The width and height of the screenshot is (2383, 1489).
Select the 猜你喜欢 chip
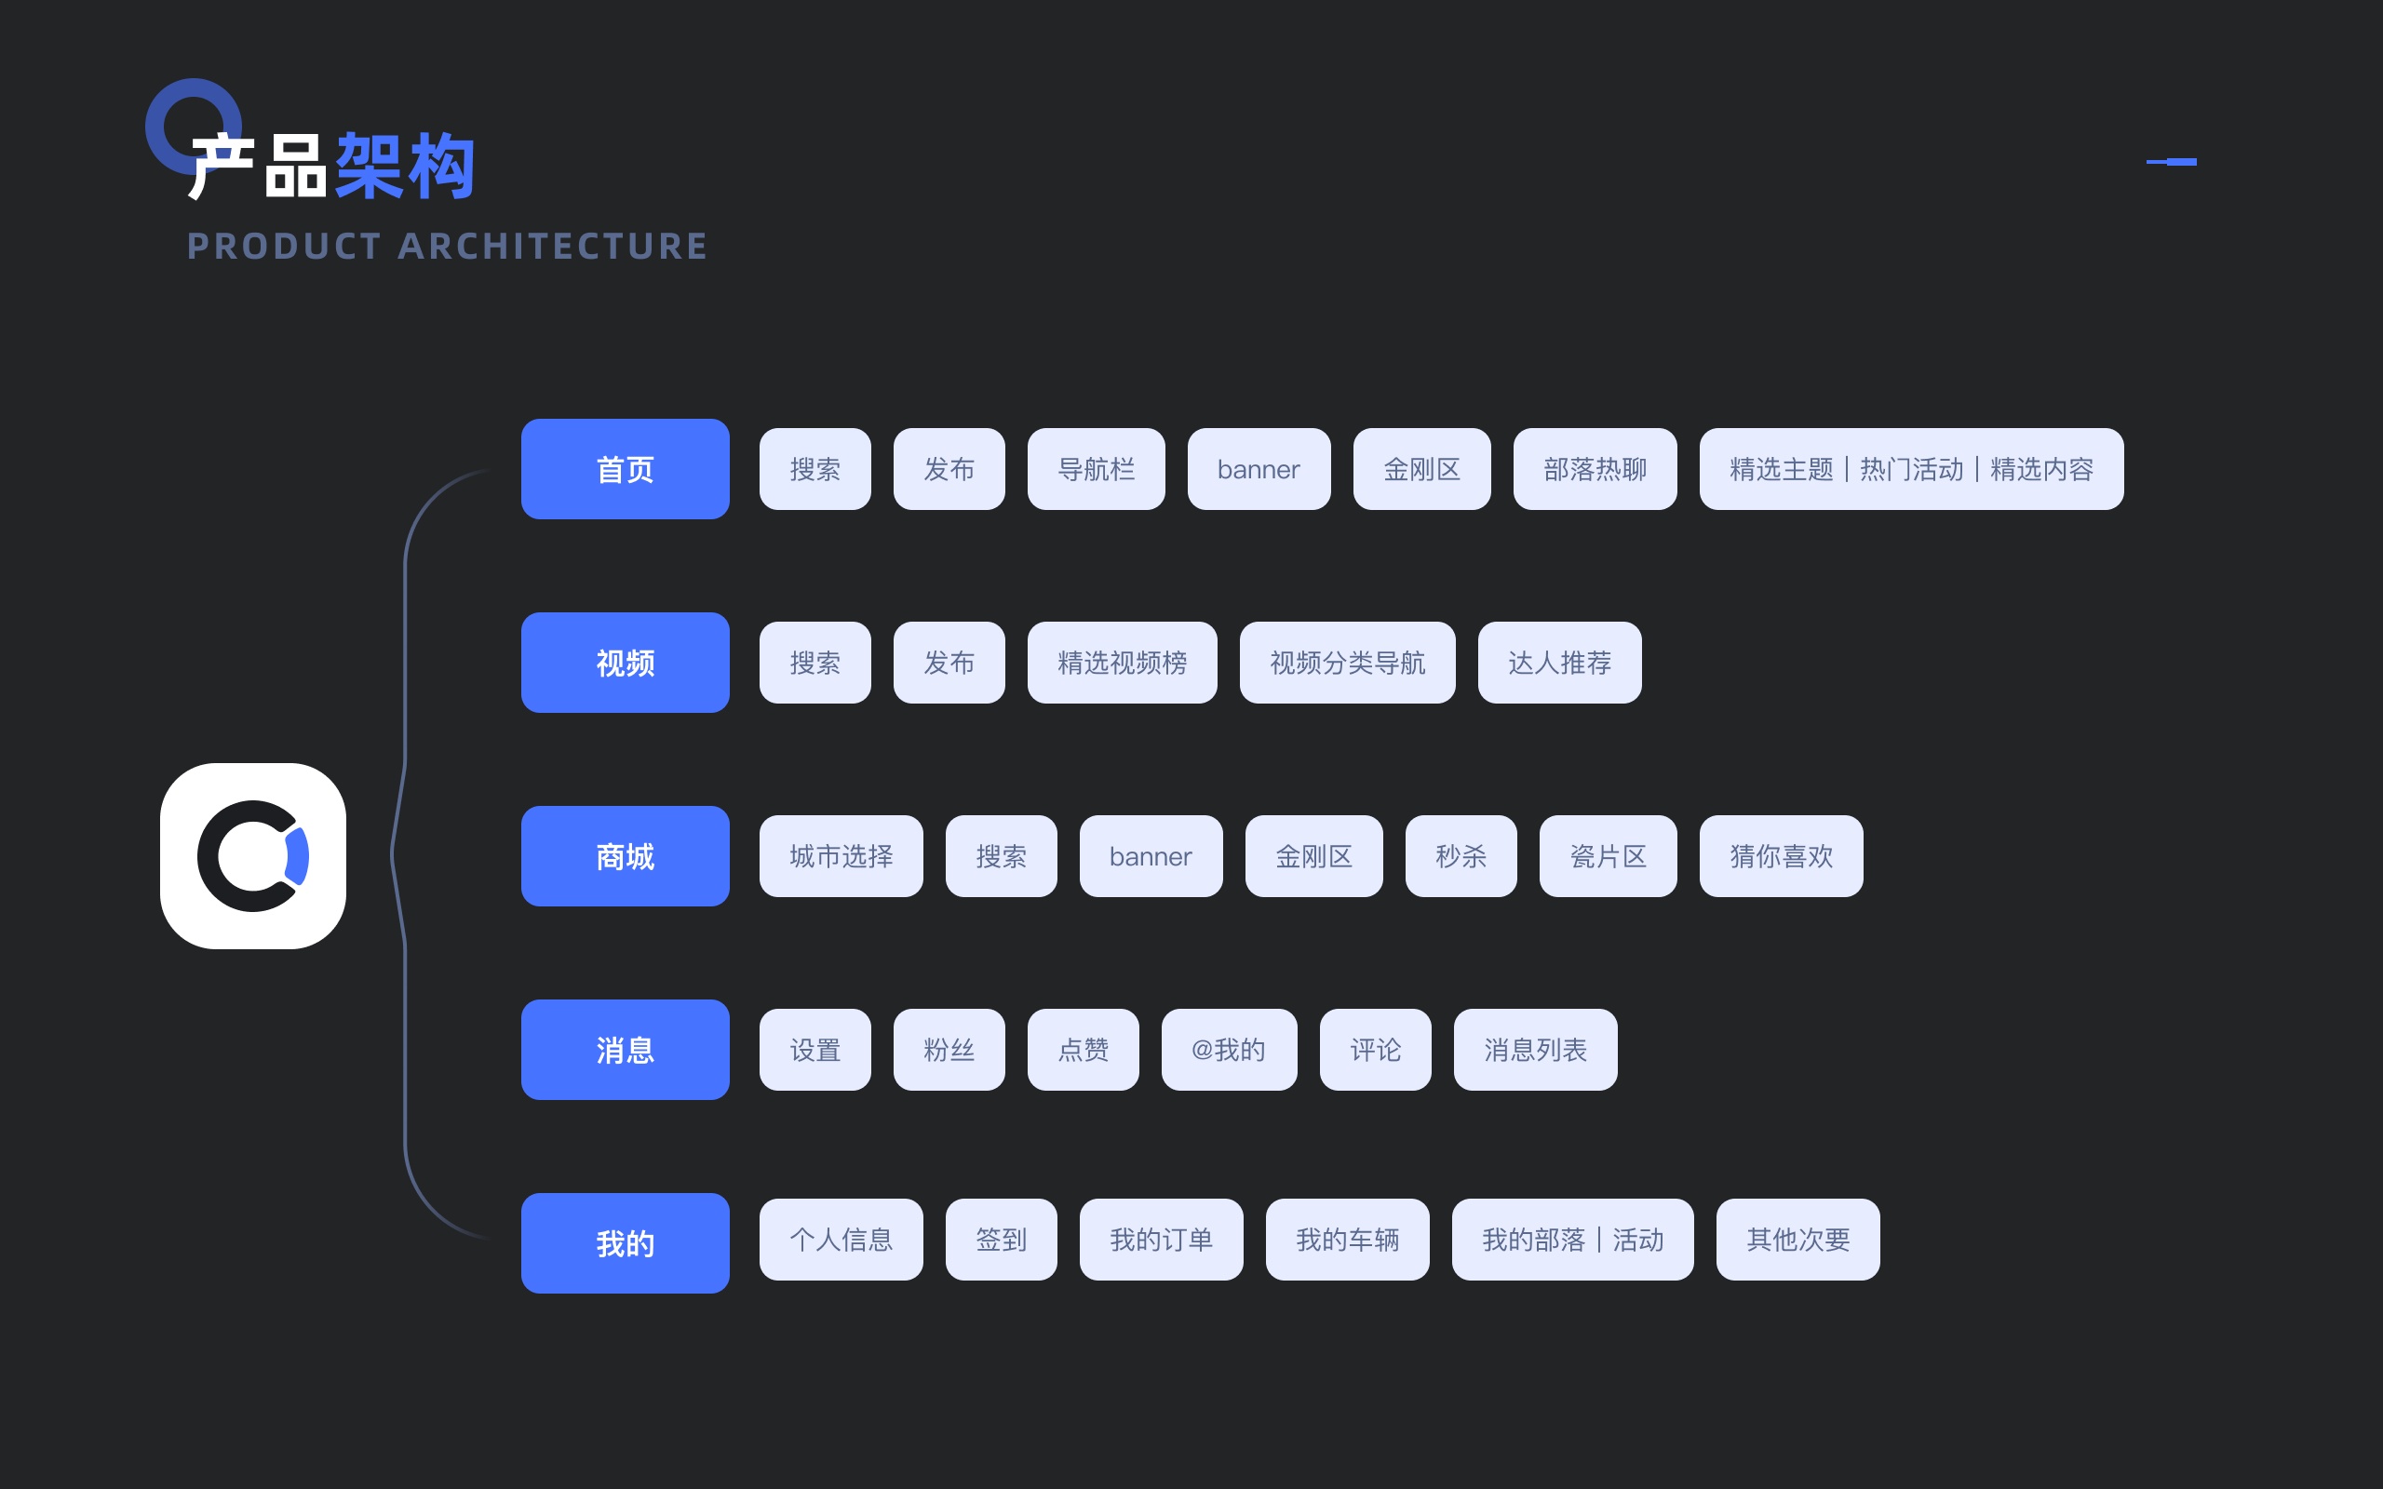(x=1781, y=856)
